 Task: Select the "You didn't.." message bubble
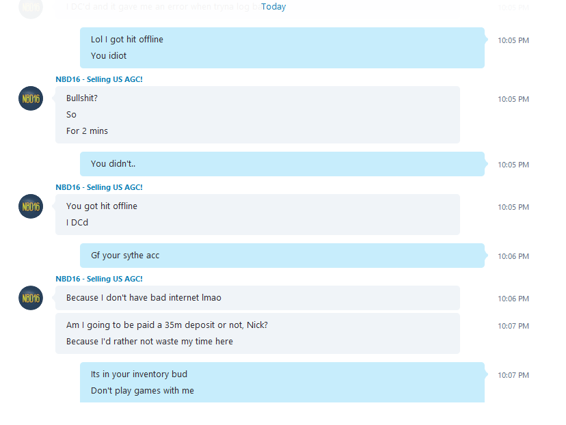click(x=282, y=164)
